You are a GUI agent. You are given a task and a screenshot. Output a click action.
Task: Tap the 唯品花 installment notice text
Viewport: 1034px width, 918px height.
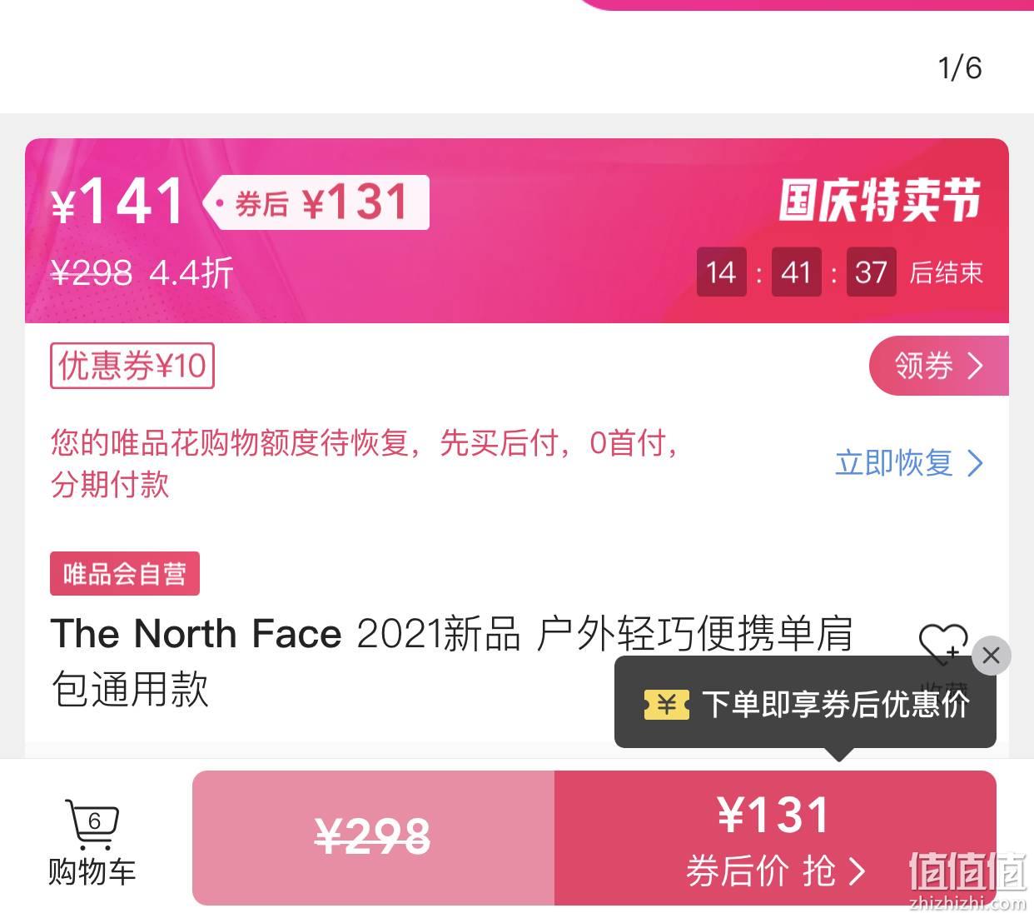364,463
